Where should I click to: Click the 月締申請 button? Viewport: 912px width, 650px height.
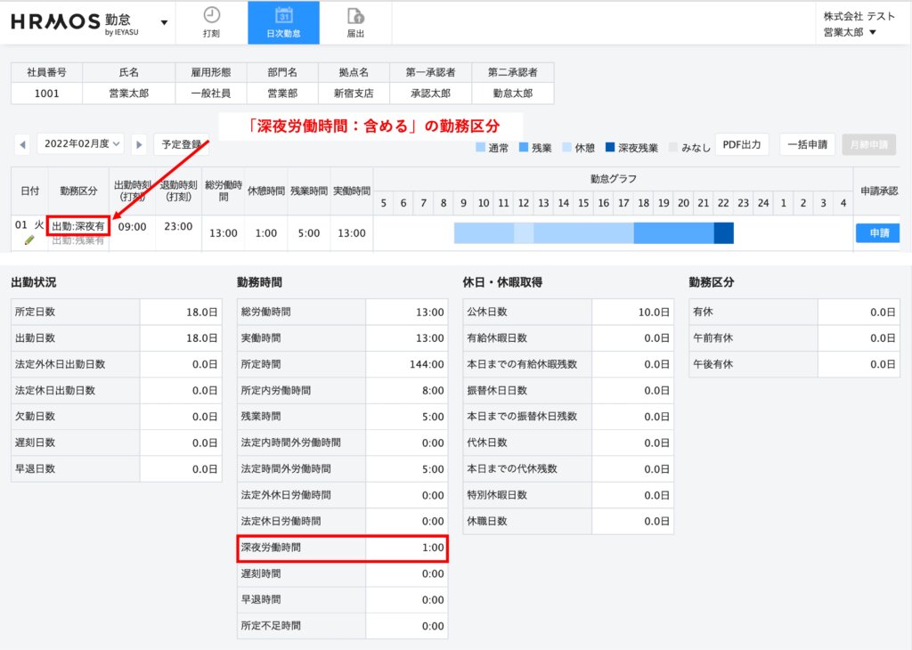pyautogui.click(x=868, y=144)
